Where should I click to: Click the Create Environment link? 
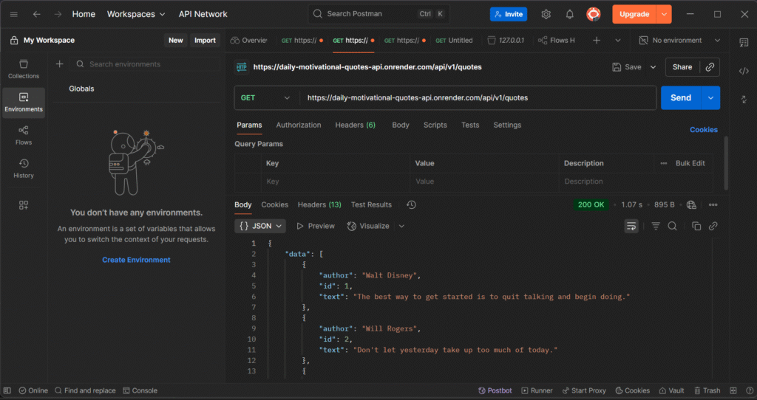136,260
